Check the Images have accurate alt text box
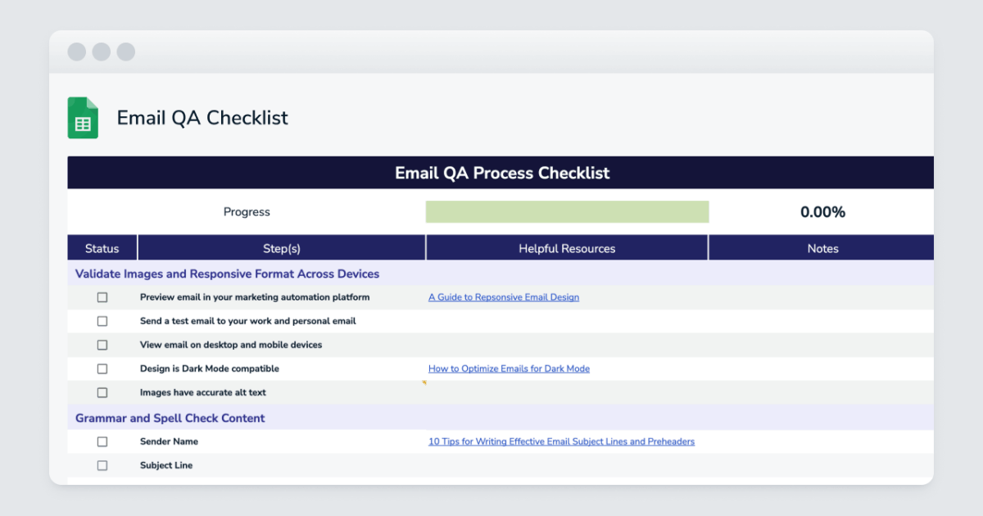Viewport: 983px width, 516px height. 102,392
